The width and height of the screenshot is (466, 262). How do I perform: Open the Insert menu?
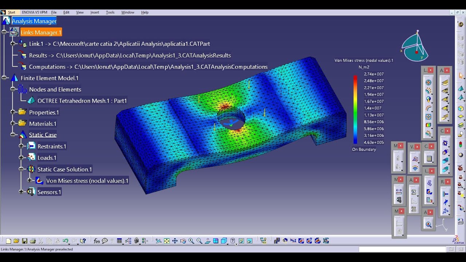95,12
